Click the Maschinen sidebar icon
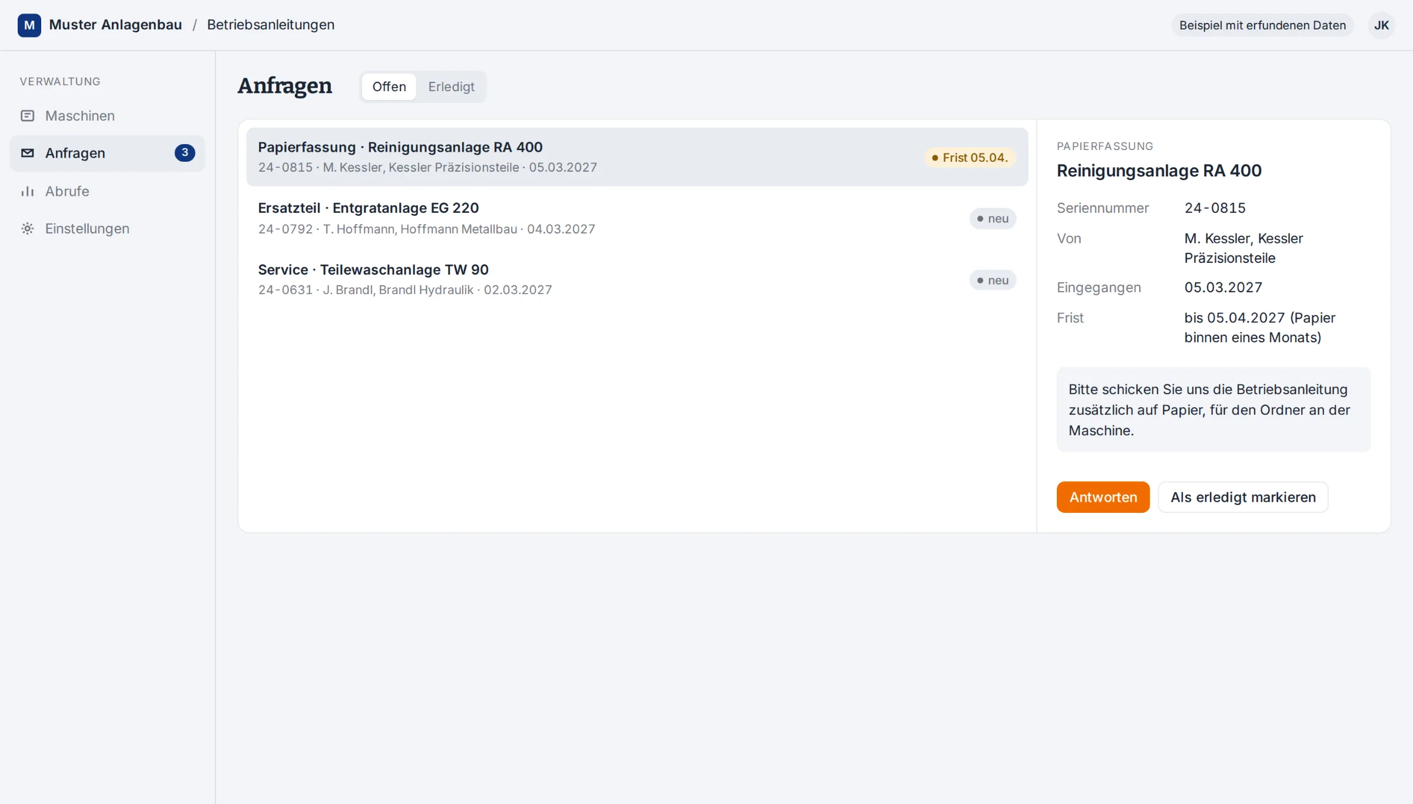 tap(28, 116)
